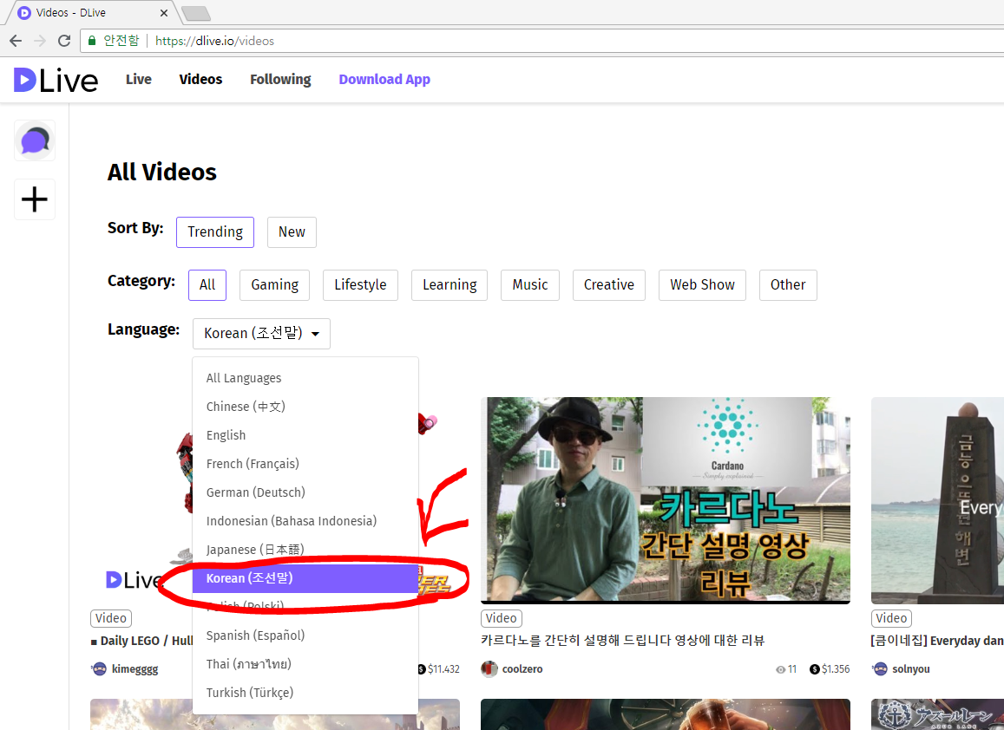Choose the highlighted Korean (조선말) option
The height and width of the screenshot is (730, 1004).
point(305,578)
